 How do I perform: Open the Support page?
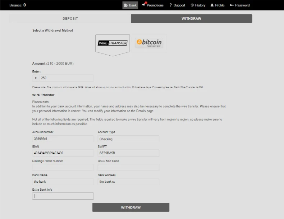click(177, 5)
